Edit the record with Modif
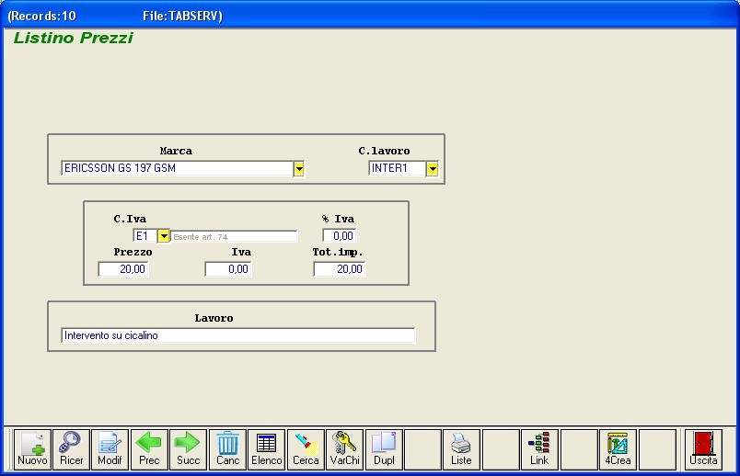This screenshot has width=740, height=476. click(110, 449)
